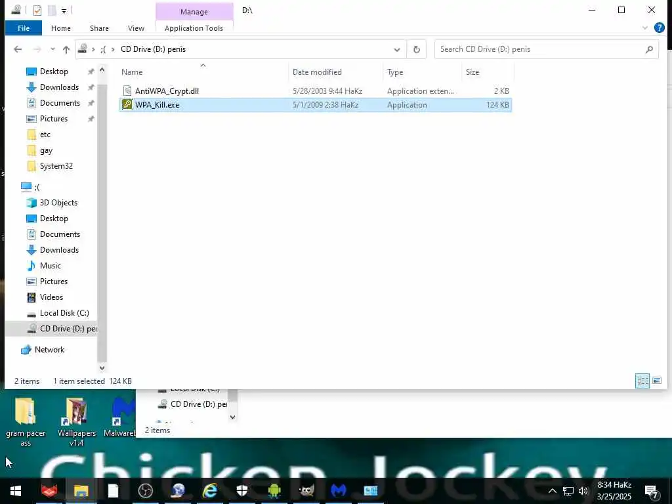Open the System32 folder in sidebar
Image resolution: width=672 pixels, height=504 pixels.
click(x=56, y=166)
